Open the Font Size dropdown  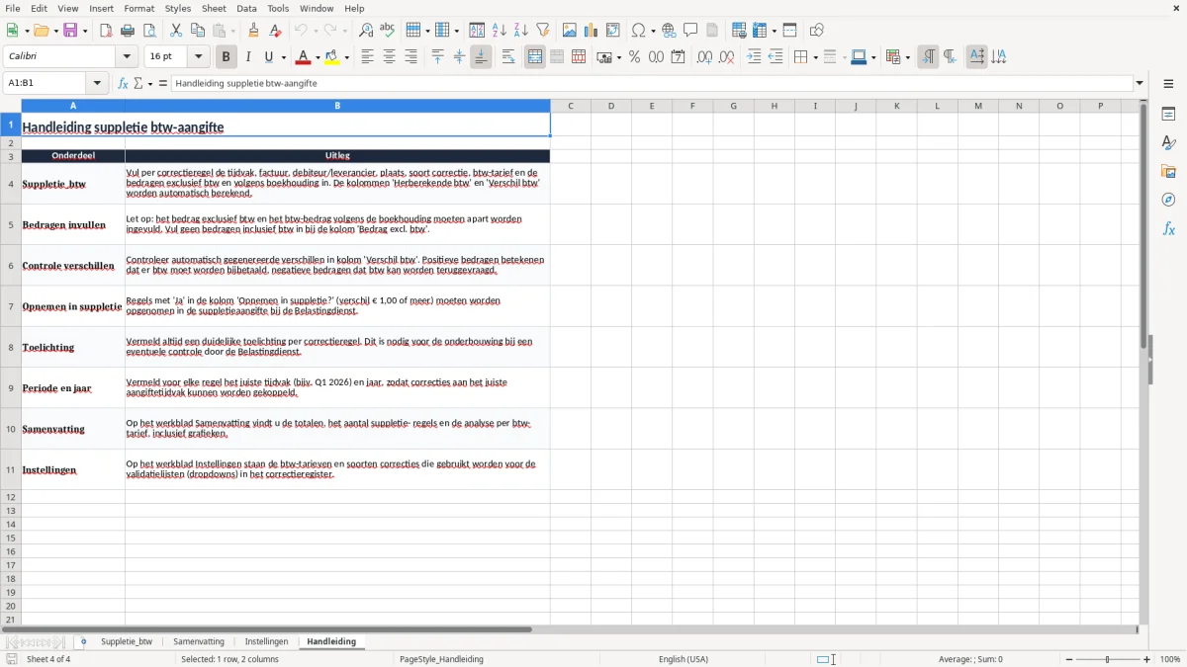point(199,57)
